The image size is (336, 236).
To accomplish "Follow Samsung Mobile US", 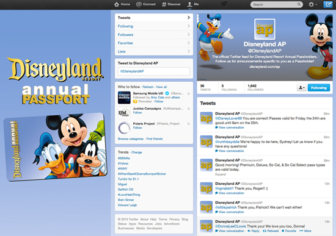I will pyautogui.click(x=159, y=101).
